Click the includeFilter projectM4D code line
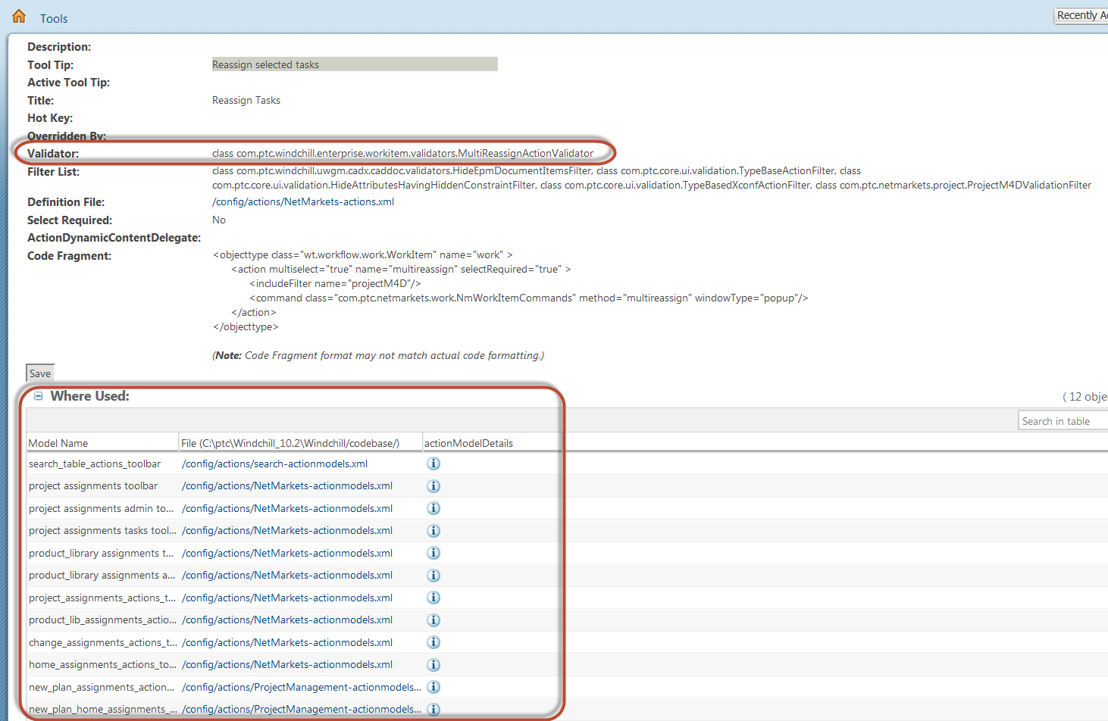1108x721 pixels. click(335, 283)
